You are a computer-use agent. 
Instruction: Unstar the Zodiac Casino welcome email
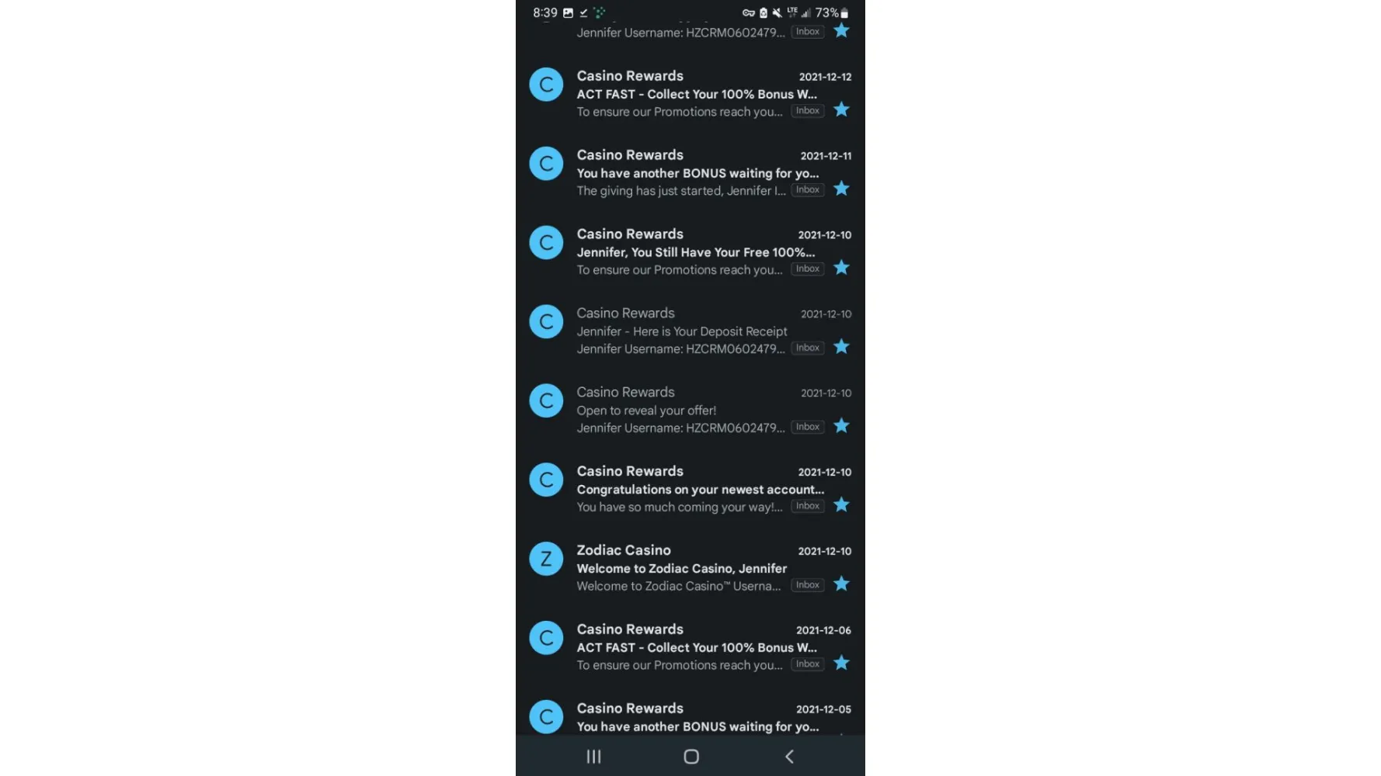click(x=841, y=584)
